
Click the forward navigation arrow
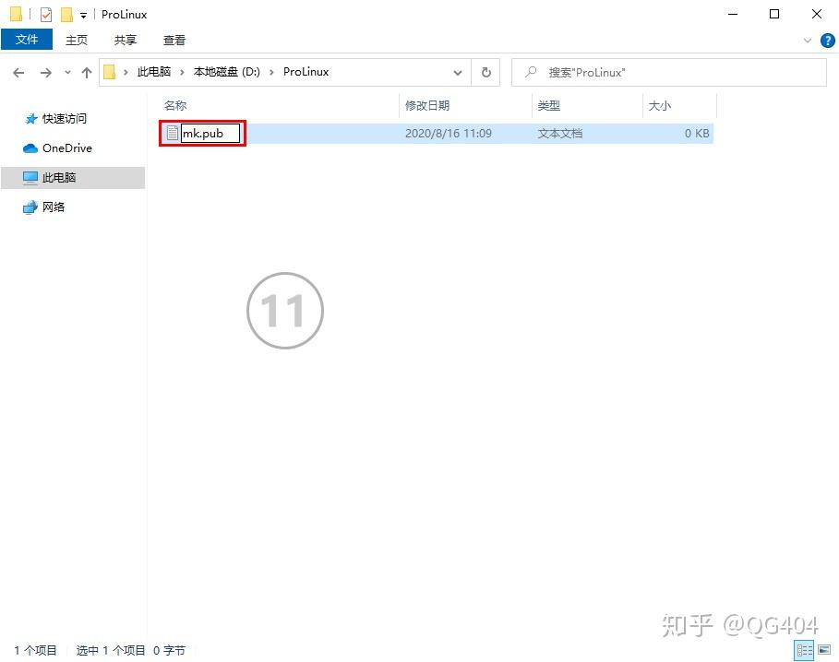click(x=45, y=72)
